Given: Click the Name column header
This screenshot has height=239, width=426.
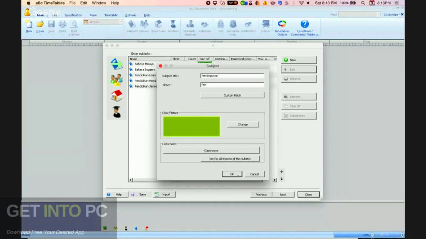Looking at the screenshot, I should coord(150,59).
